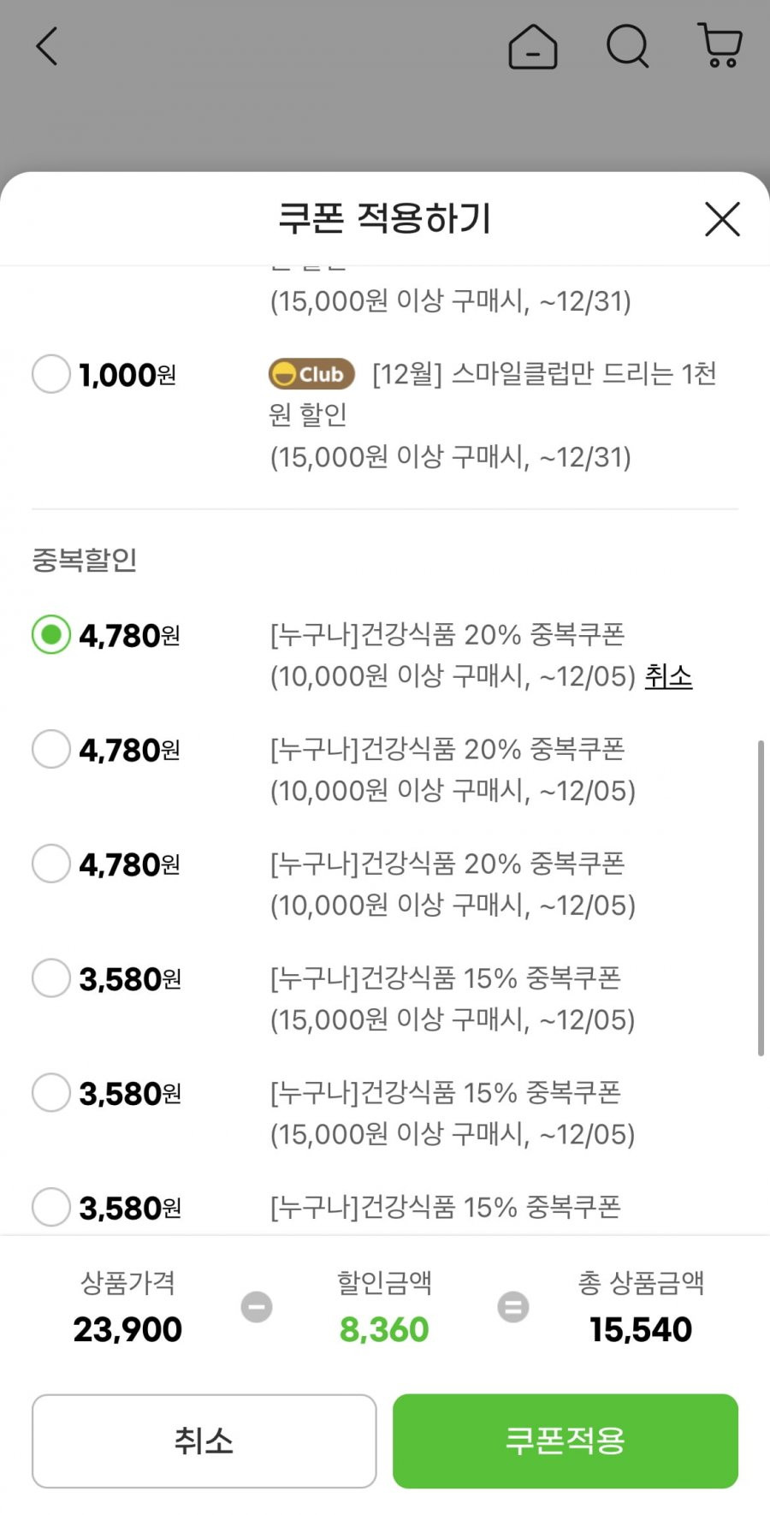Tap the 8,360 discount amount
The width and height of the screenshot is (770, 1515).
384,1329
